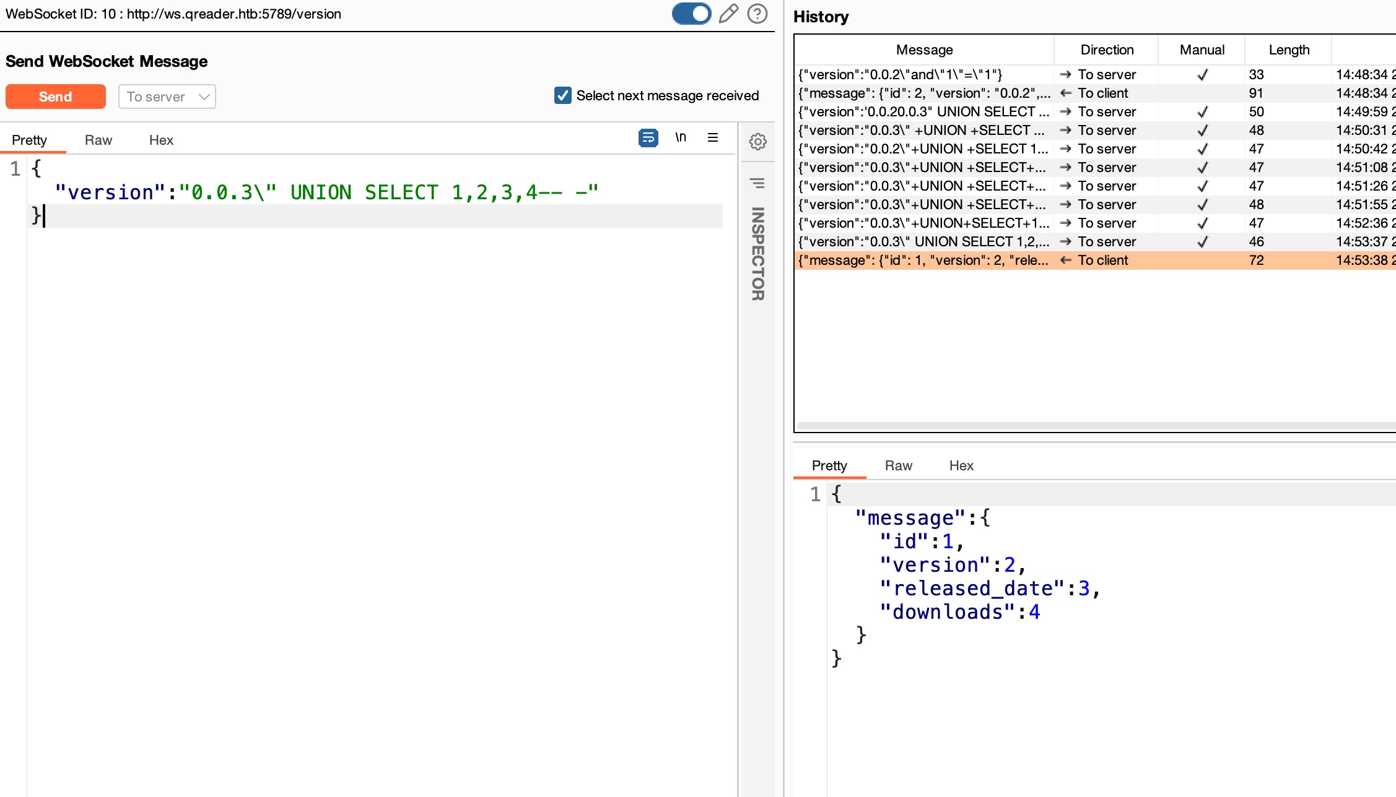
Task: Switch message editor to Raw tab
Action: pos(98,140)
